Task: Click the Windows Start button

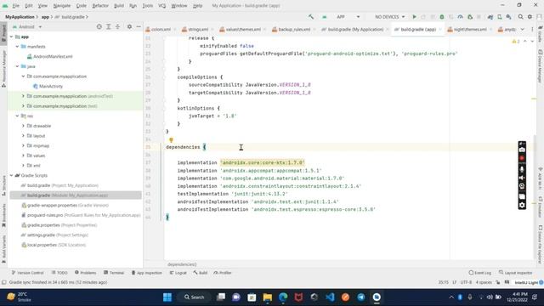Action: pos(167,297)
